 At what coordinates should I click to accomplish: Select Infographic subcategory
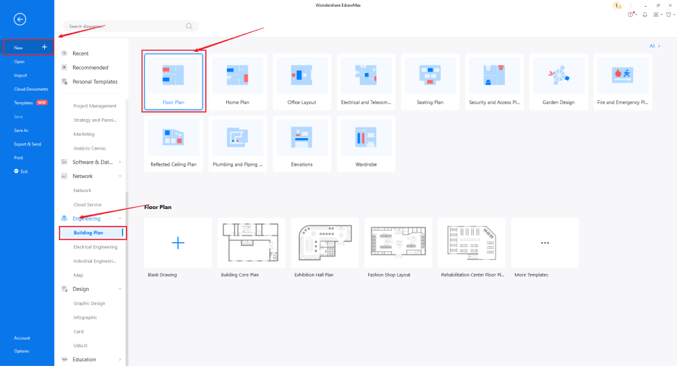pyautogui.click(x=85, y=318)
